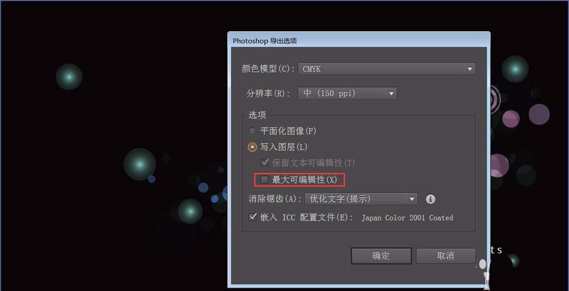This screenshot has width=569, height=291.
Task: Expand the 分辨率 dropdown arrow
Action: click(391, 94)
